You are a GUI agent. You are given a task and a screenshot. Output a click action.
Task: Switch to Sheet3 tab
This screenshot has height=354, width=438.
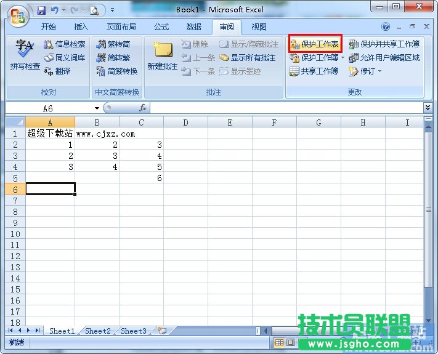coord(134,331)
